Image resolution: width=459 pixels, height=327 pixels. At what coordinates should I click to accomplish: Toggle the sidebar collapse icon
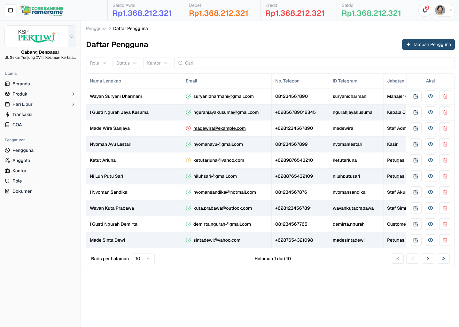(x=11, y=10)
